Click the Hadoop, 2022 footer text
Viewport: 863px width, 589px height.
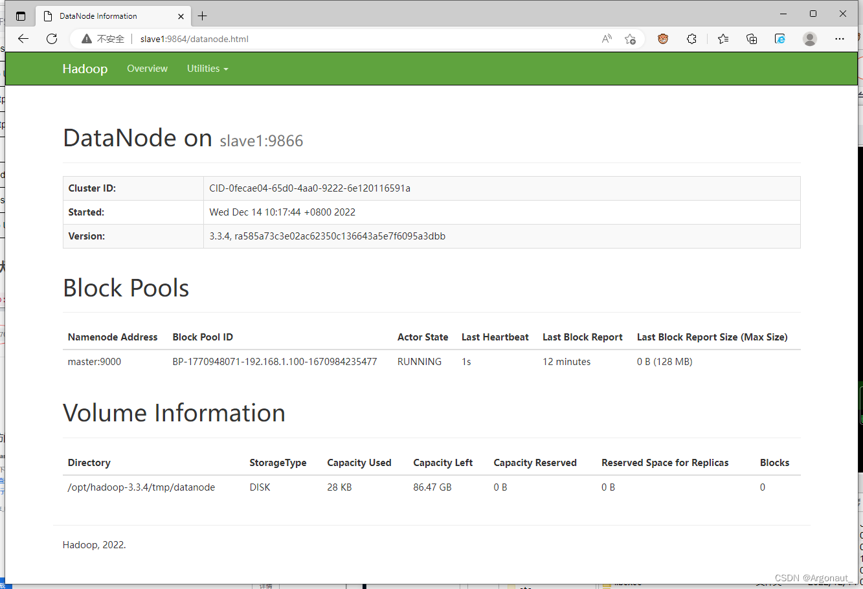[x=95, y=545]
